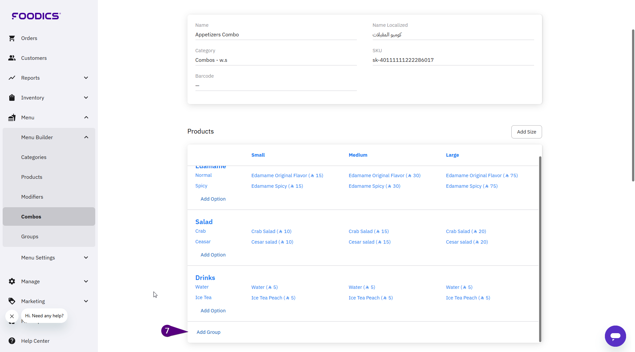Screen dimensions: 635x352
Task: Collapse the Menu Builder section chevron
Action: 86,137
